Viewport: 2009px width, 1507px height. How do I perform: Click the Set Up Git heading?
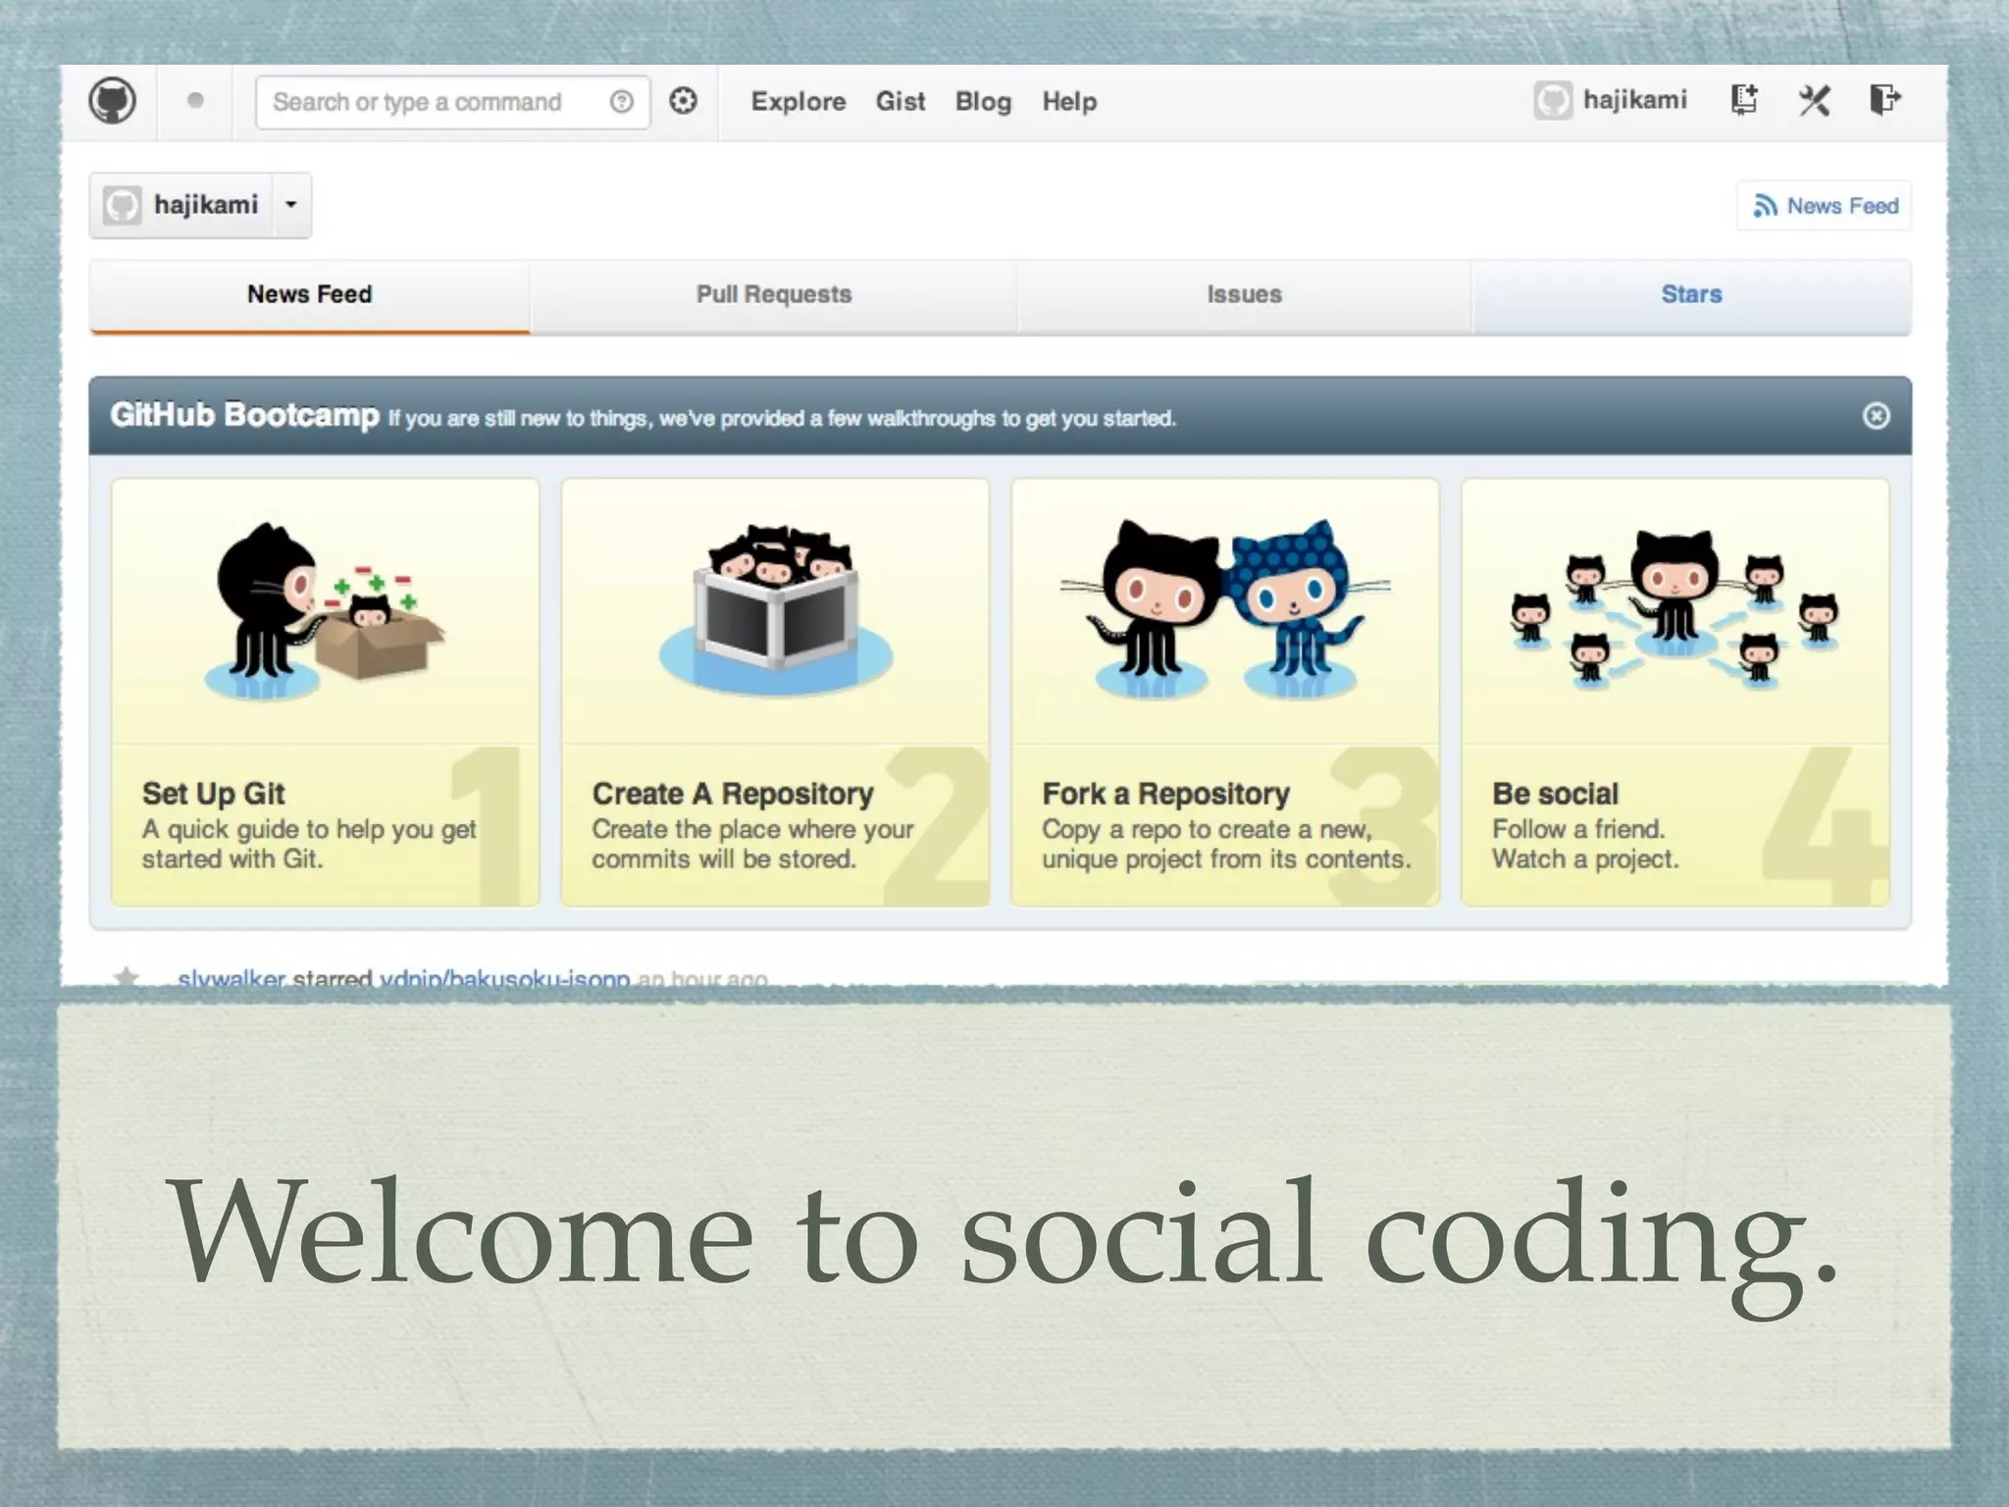coord(213,793)
